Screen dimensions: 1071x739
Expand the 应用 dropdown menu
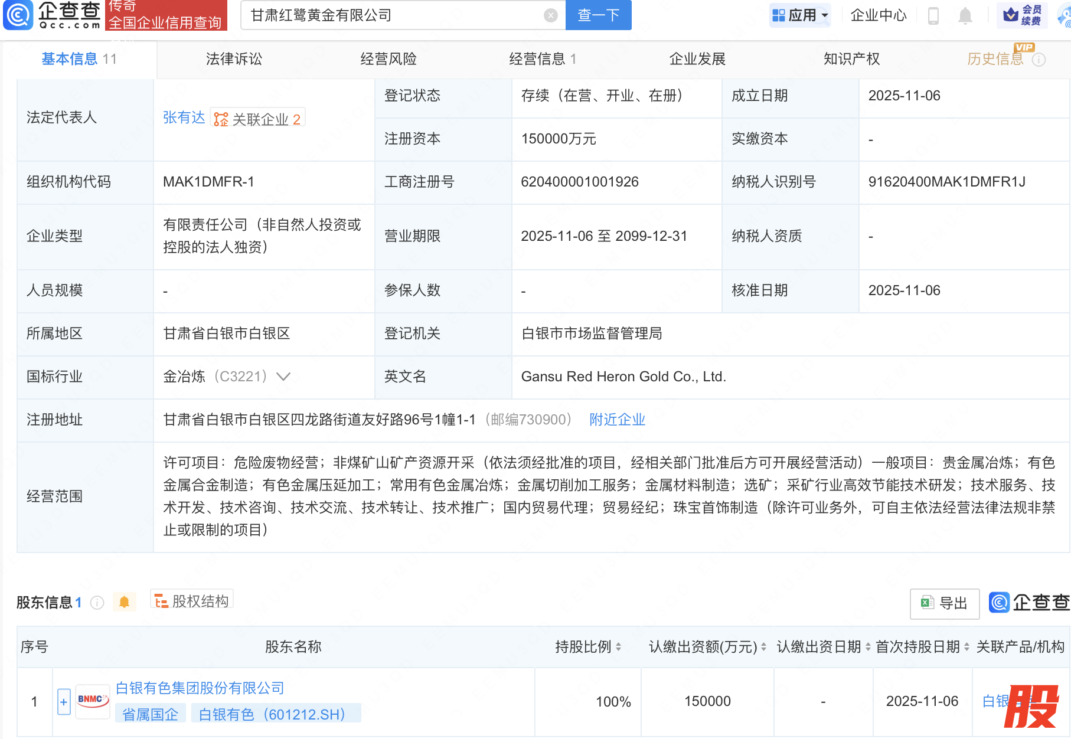(800, 15)
